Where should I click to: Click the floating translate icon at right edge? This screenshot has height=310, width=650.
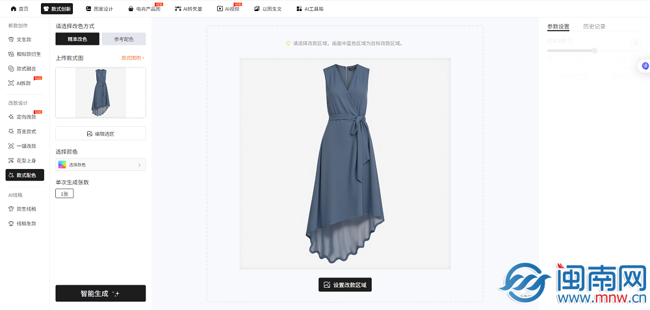645,66
